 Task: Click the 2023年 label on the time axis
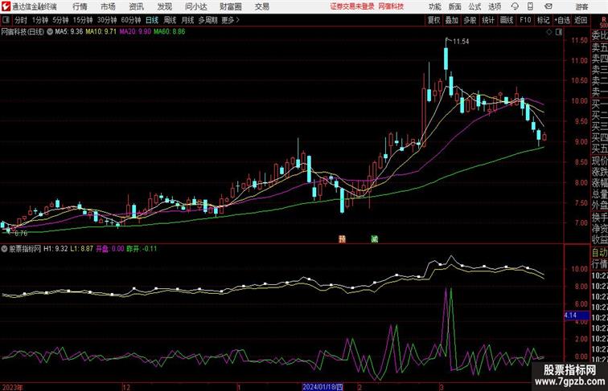pyautogui.click(x=12, y=387)
